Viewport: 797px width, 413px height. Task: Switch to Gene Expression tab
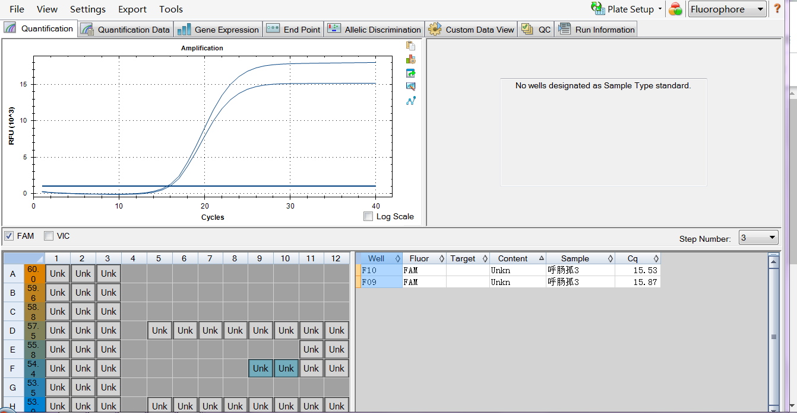tap(218, 29)
